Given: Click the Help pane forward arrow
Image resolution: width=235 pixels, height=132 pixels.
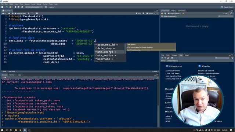Looking at the screenshot, I should [165, 58].
